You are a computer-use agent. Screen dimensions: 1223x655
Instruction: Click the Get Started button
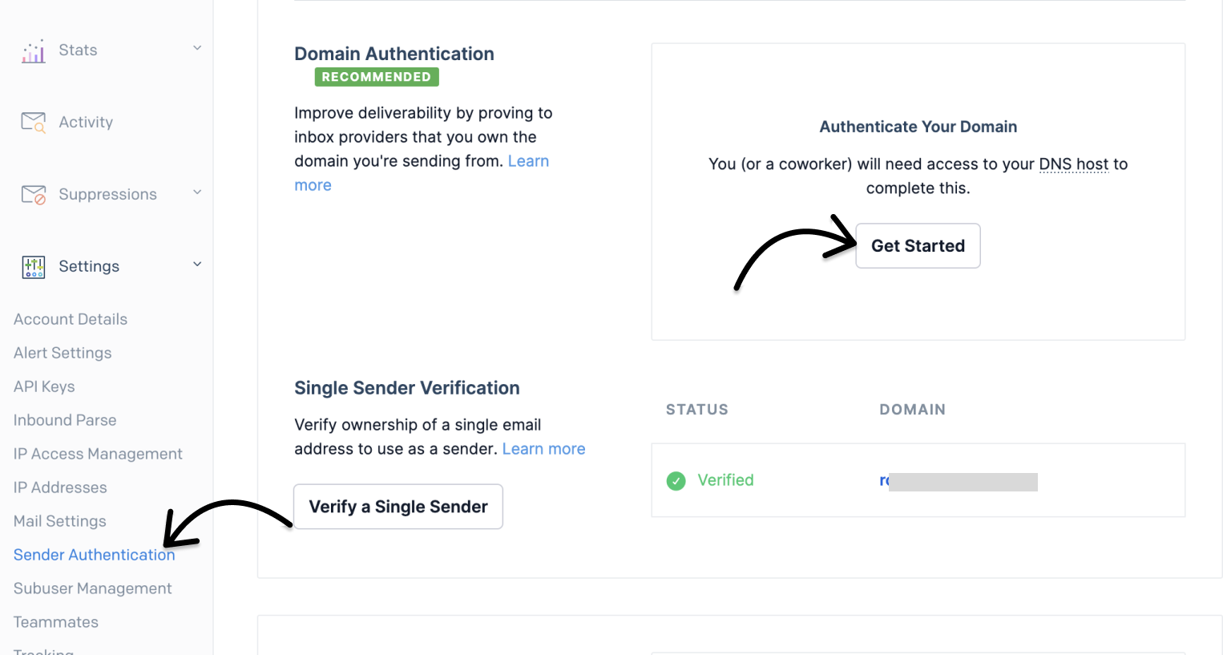tap(918, 245)
